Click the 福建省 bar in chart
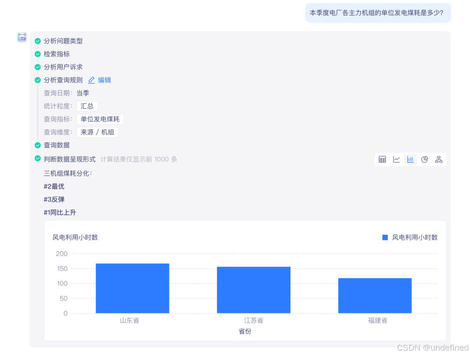Screen dimensions: 470x355 point(375,296)
